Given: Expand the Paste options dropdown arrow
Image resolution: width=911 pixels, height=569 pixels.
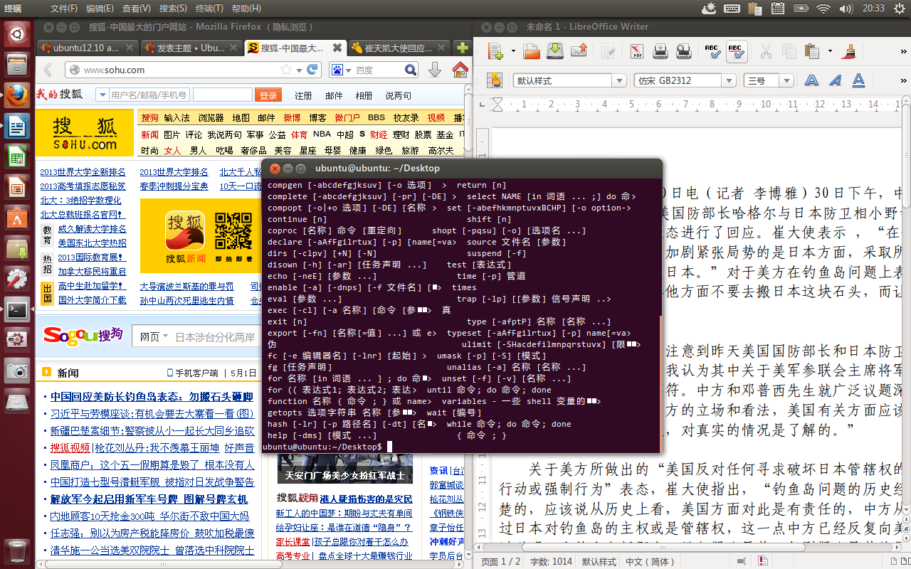Looking at the screenshot, I should pos(830,51).
